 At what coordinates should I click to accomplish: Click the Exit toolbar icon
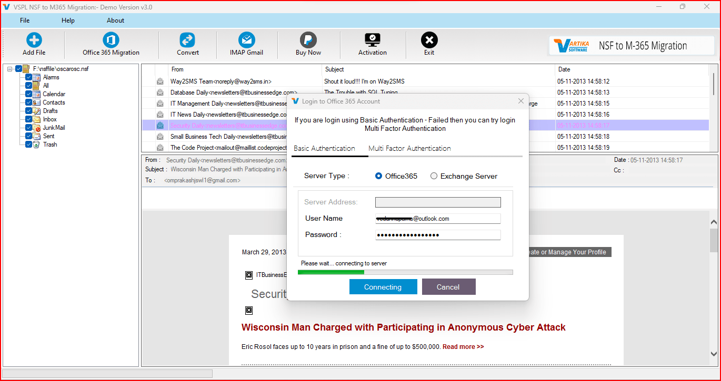(x=429, y=40)
